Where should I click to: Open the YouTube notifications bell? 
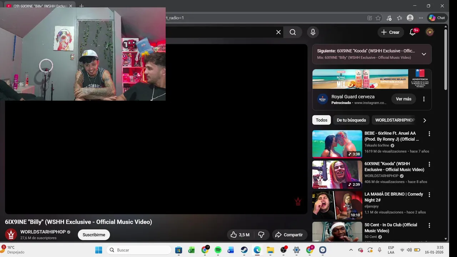coord(413,32)
